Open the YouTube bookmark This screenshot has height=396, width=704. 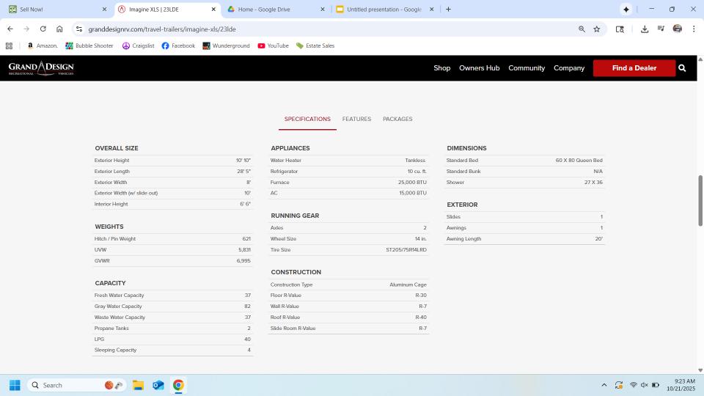tap(273, 45)
